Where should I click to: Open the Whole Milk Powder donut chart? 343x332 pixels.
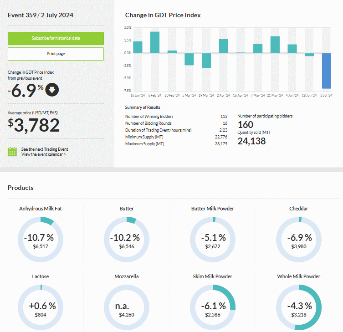[x=299, y=307]
